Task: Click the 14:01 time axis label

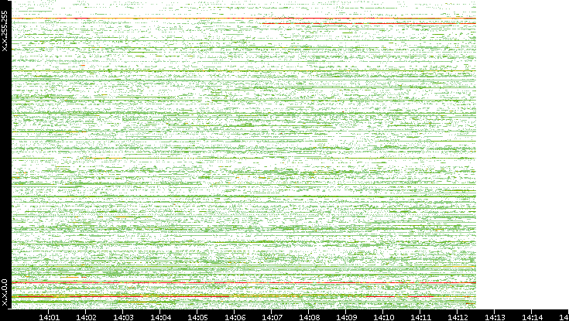Action: click(x=49, y=317)
